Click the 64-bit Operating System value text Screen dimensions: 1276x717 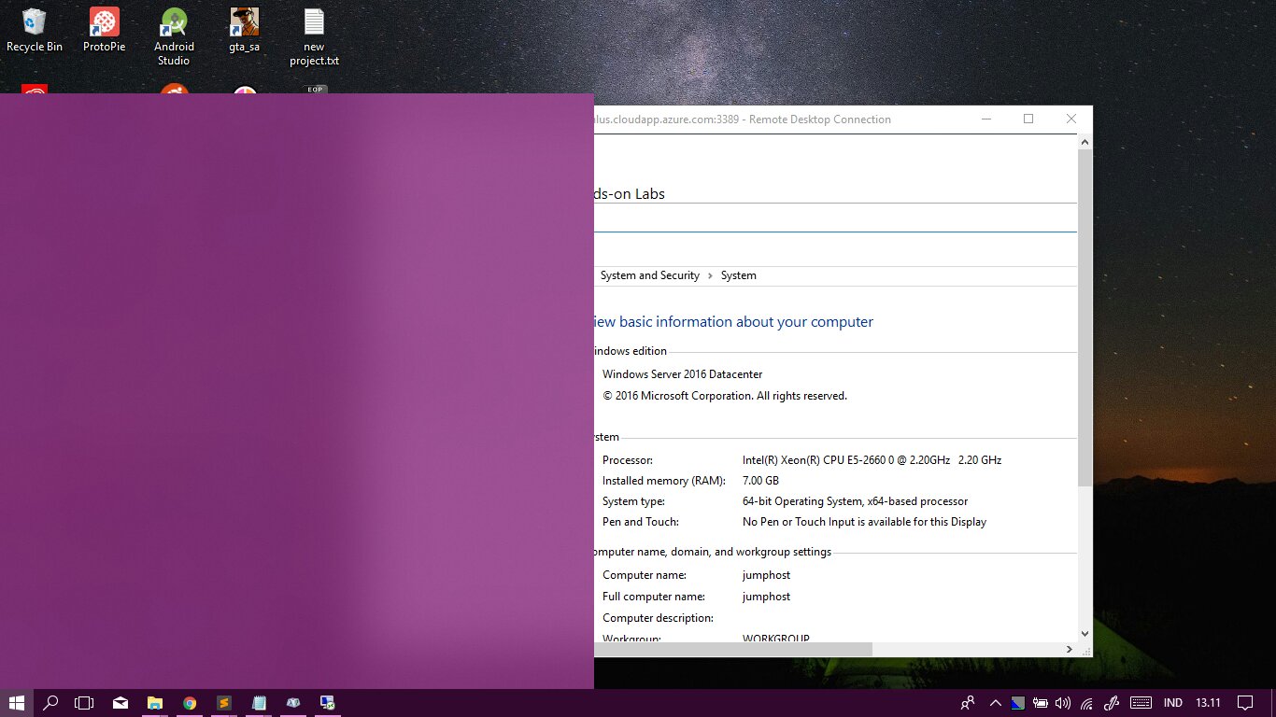tap(855, 501)
